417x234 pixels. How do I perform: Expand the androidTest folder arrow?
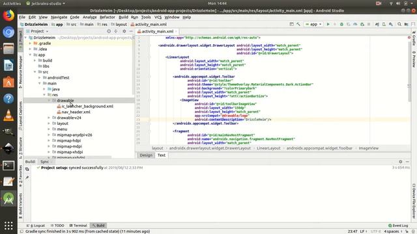pos(40,78)
